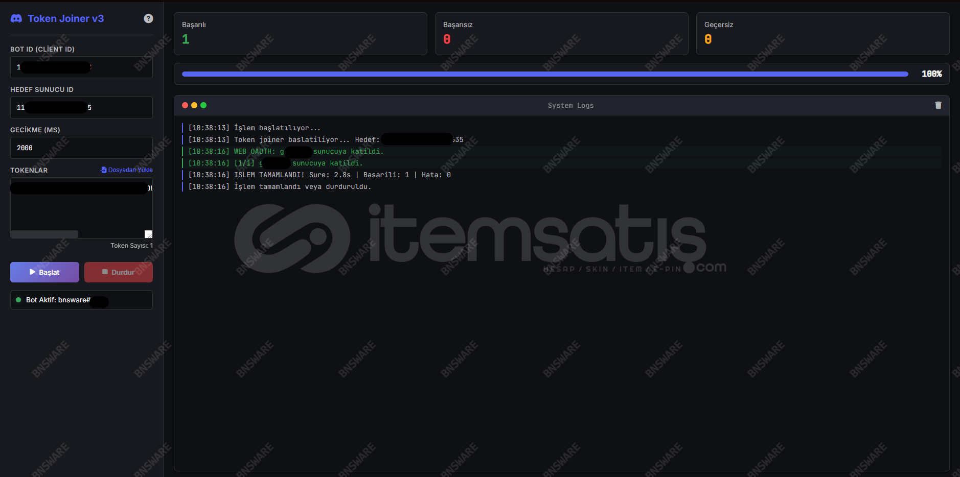
Task: Click the HEDEF SUNUCU ID label
Action: pos(42,89)
